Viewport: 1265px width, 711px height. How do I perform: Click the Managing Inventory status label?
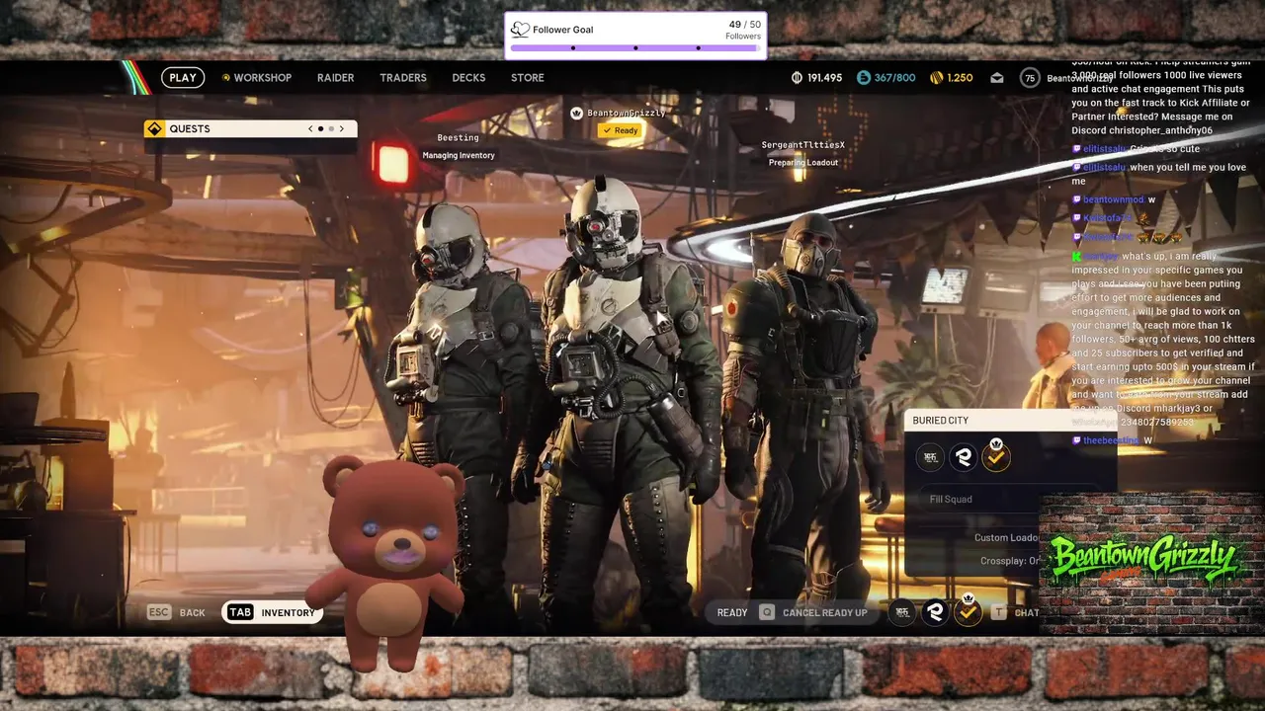(x=459, y=155)
